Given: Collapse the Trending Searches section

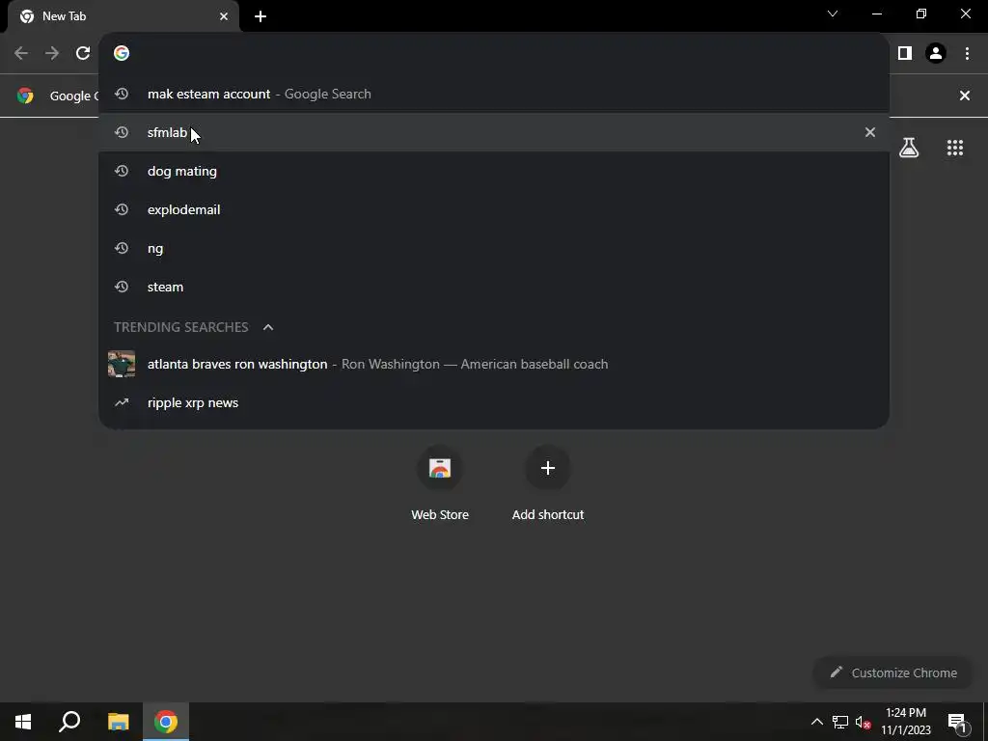Looking at the screenshot, I should point(268,327).
